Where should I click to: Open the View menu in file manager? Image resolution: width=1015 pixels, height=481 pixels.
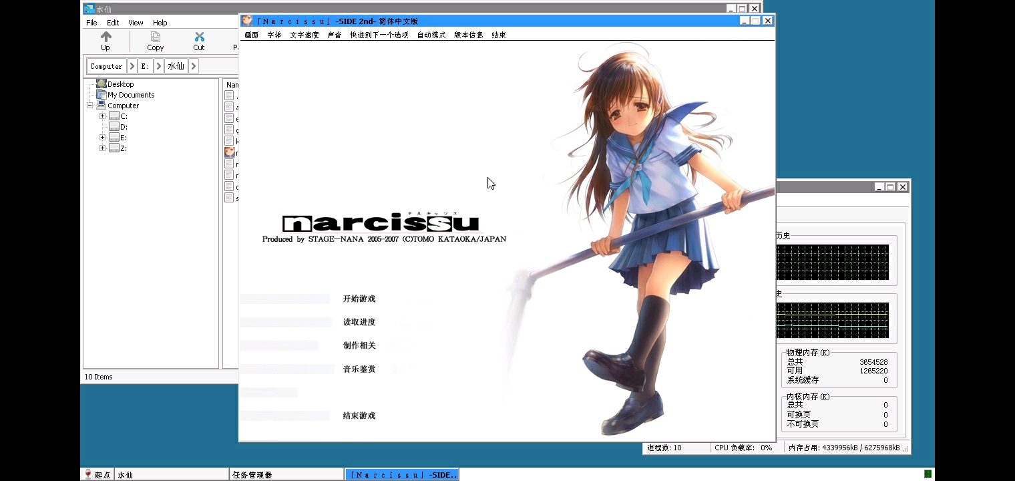[136, 23]
